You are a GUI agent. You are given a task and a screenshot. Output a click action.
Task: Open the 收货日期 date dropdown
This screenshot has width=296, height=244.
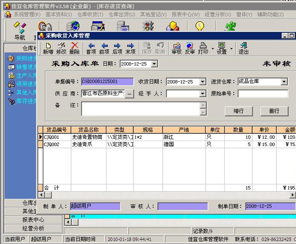(203, 82)
